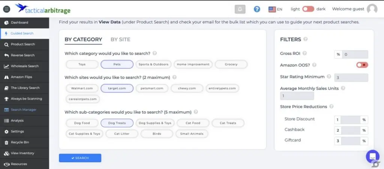This screenshot has height=169, width=384.
Task: Choose the Grocery category button
Action: click(231, 64)
